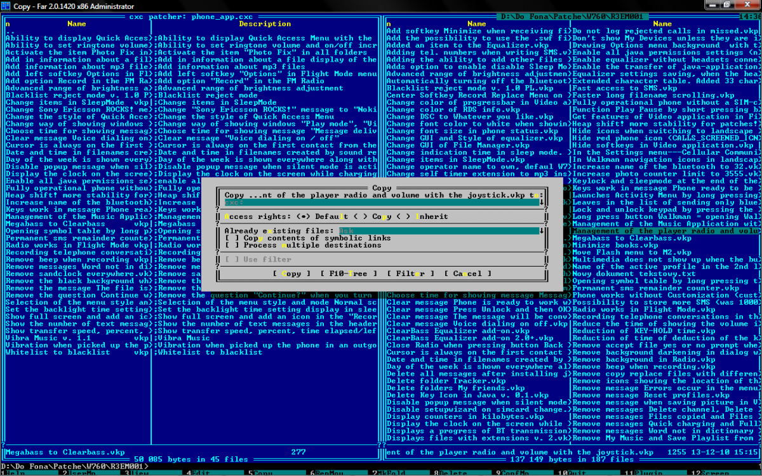Click highlighted 'Management of the player radio and volu' row
Viewport: 762px width, 476px height.
(665, 231)
